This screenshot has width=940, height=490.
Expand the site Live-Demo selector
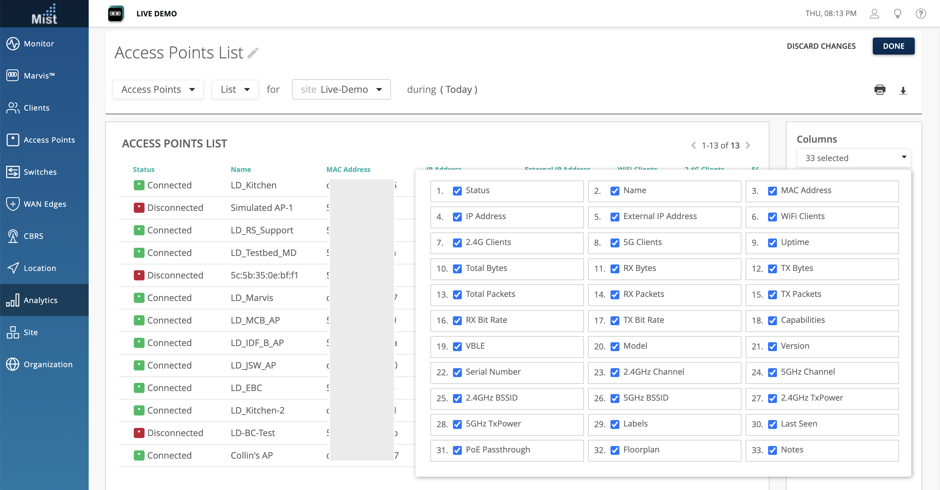pyautogui.click(x=341, y=89)
